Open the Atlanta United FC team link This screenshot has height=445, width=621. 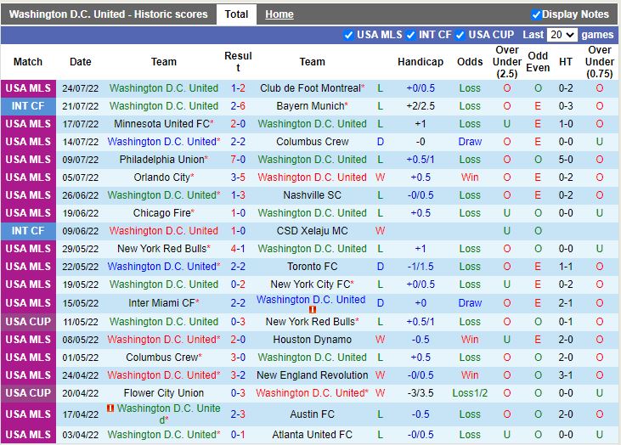[312, 435]
